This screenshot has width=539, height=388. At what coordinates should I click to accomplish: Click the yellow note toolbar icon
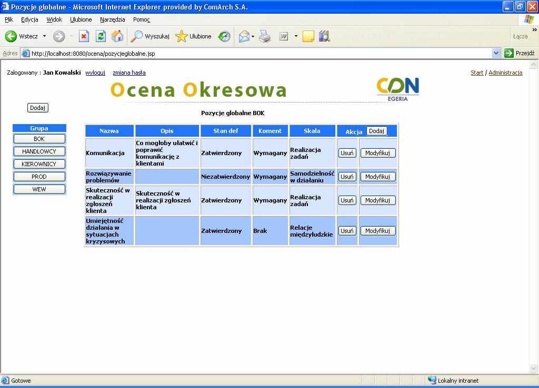pyautogui.click(x=308, y=36)
